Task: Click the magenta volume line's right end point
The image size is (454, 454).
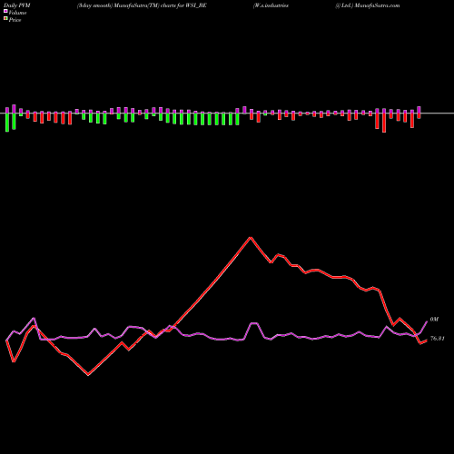Action: [427, 321]
